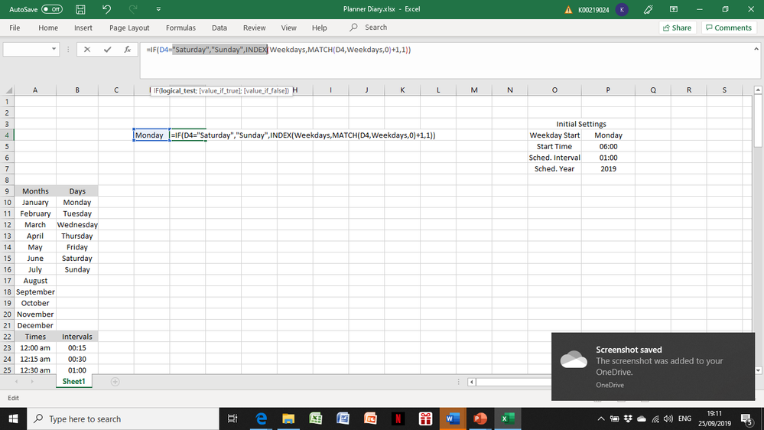This screenshot has width=764, height=430.
Task: Open the Review tab
Action: tap(255, 28)
